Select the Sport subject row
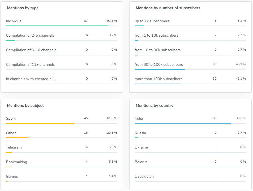Screen dimensions: 253x191 click(x=11, y=118)
